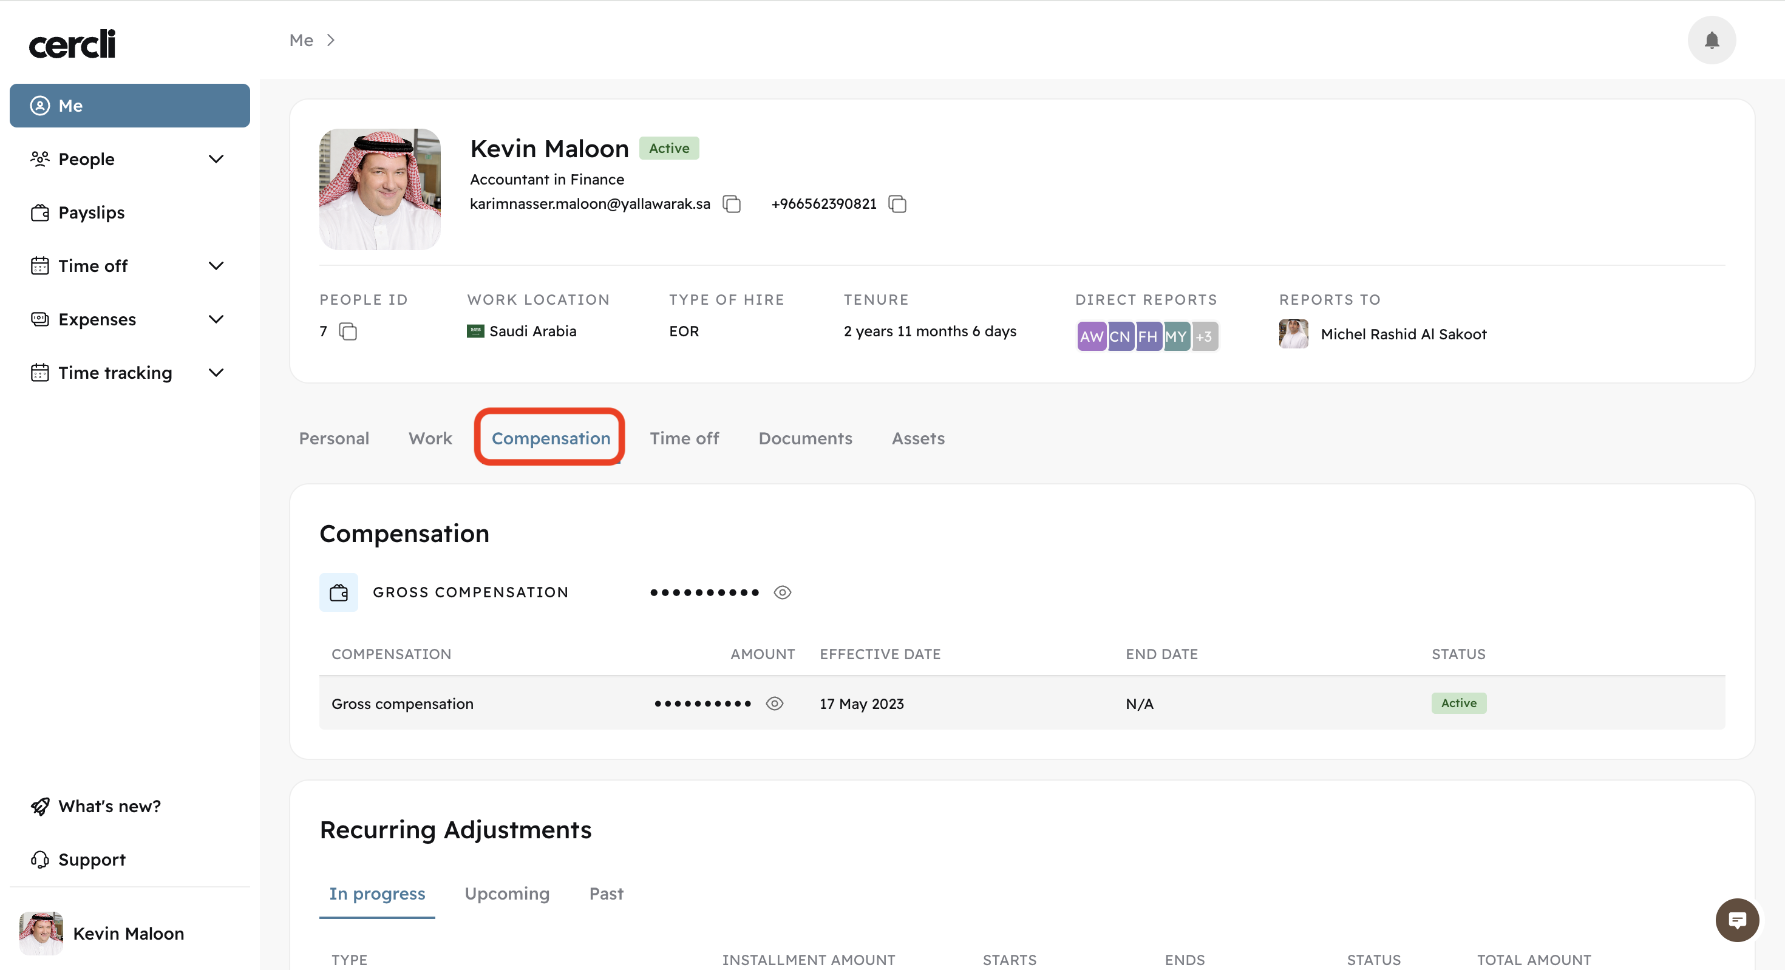Copy the People ID value
The image size is (1785, 970).
348,331
